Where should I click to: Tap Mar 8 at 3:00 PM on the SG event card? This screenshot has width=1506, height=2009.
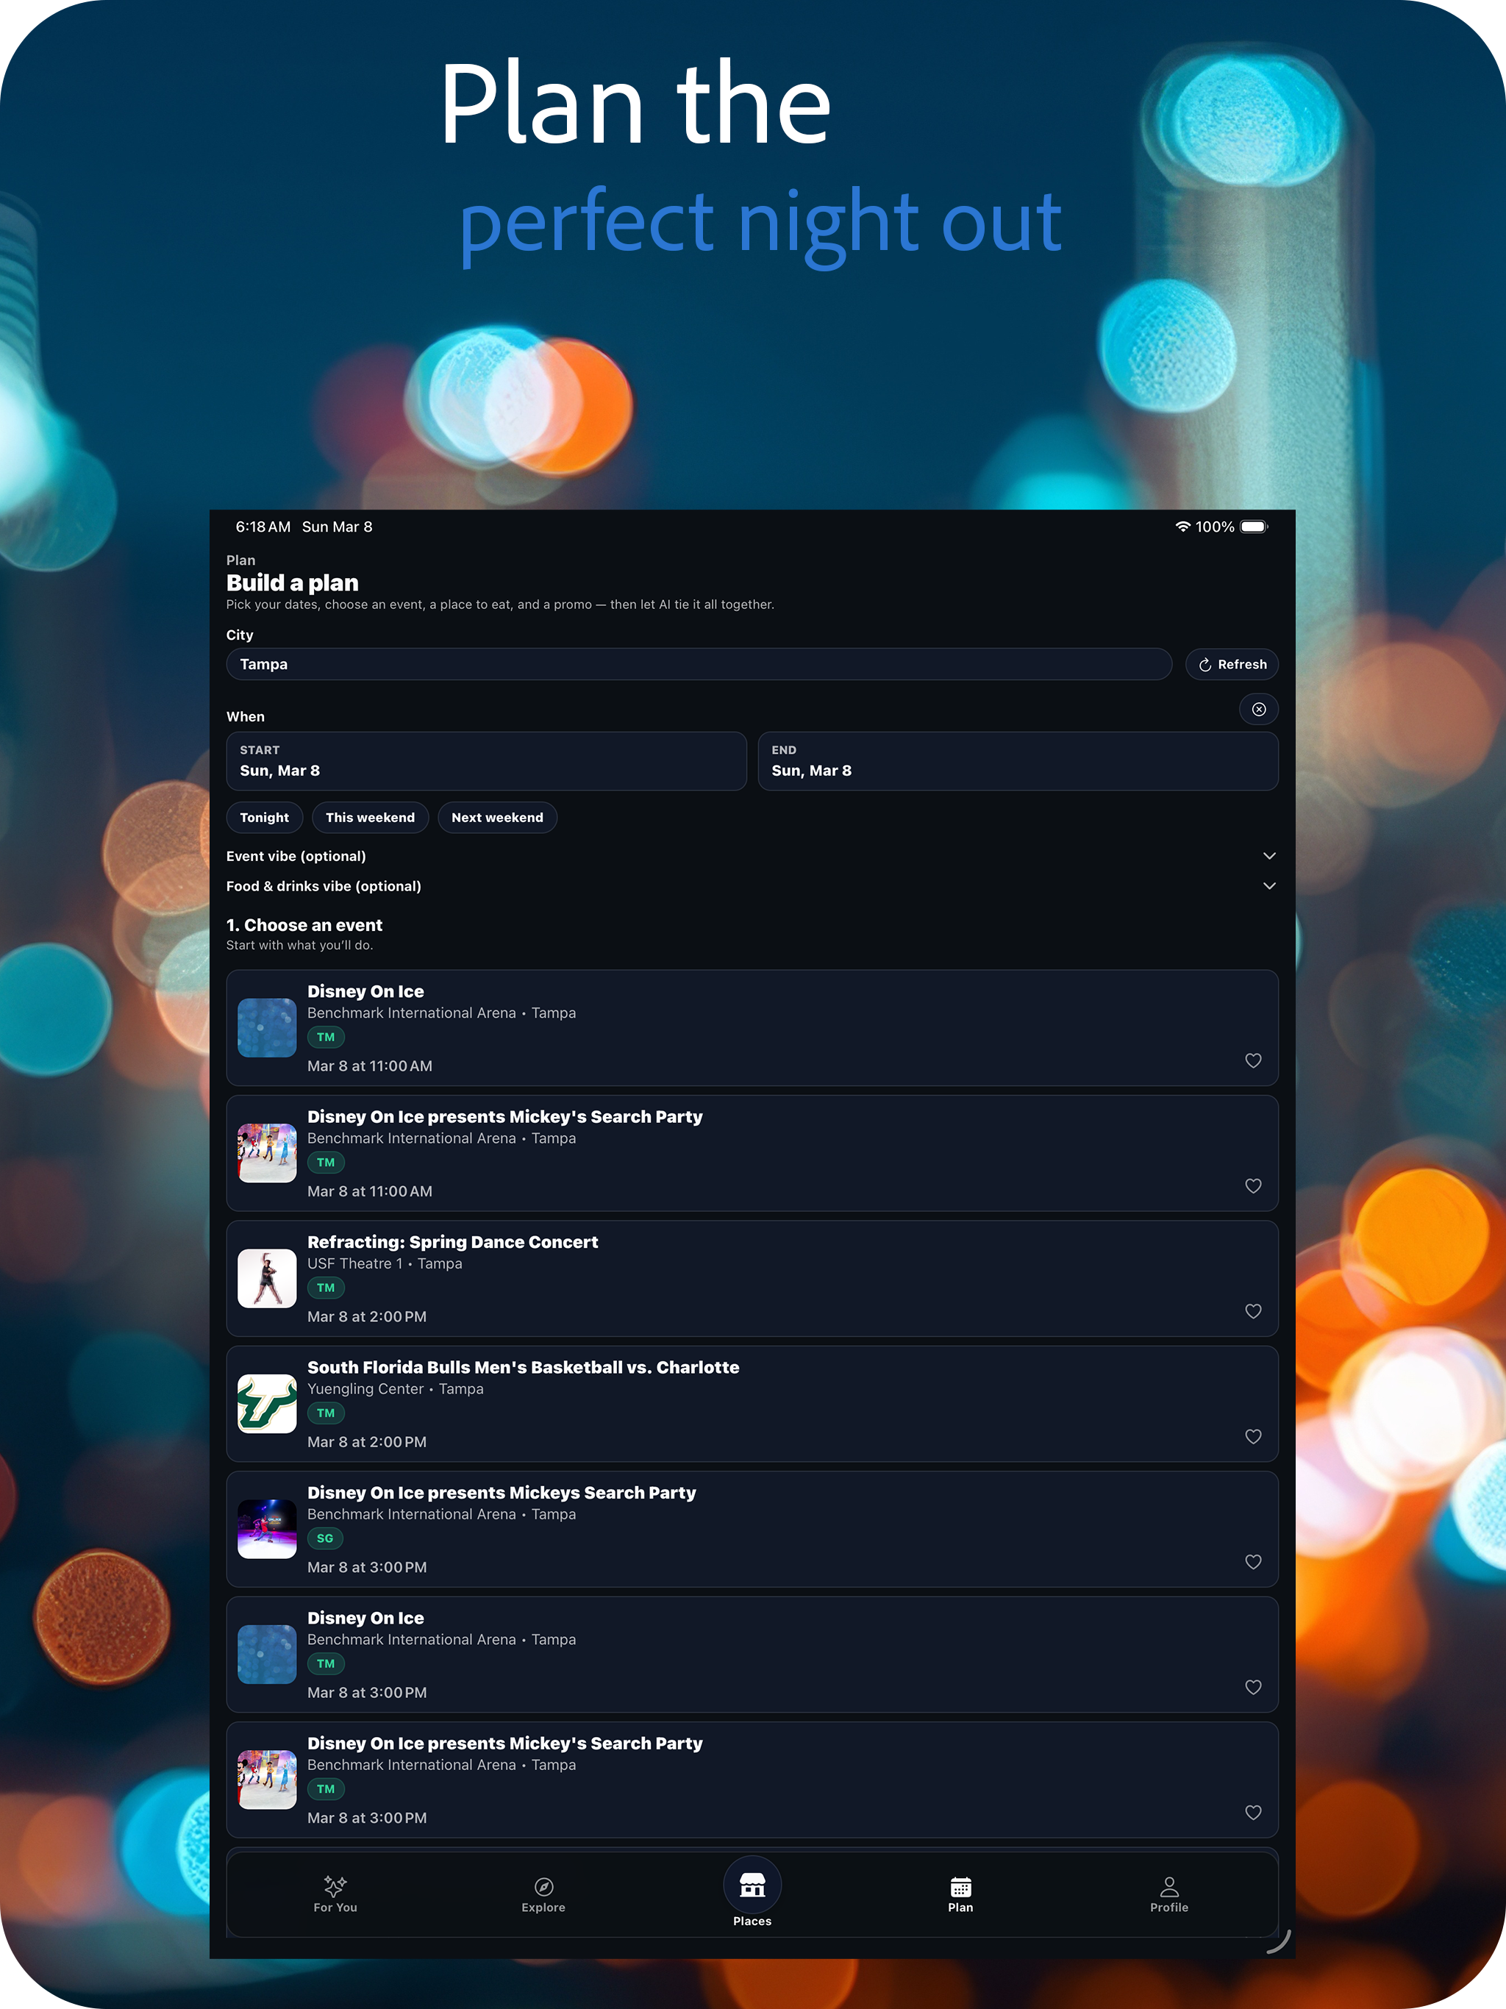click(367, 1568)
